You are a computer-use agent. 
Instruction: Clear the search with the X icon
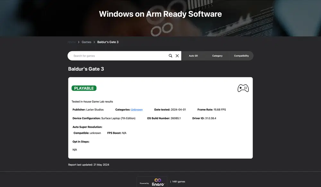[177, 55]
